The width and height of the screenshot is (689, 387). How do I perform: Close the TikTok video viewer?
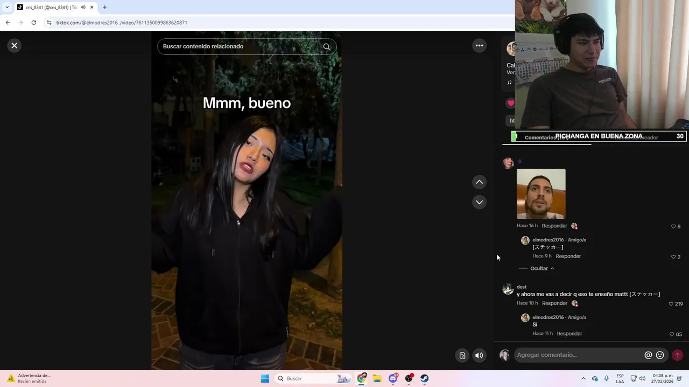[15, 46]
